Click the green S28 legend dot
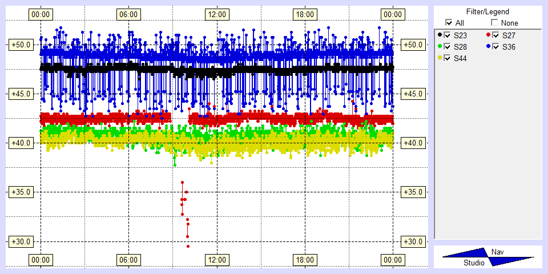This screenshot has width=548, height=274. 439,46
